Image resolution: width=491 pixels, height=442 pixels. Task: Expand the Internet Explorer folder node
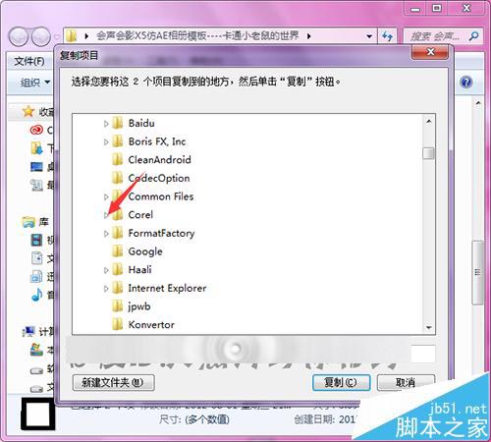click(106, 289)
